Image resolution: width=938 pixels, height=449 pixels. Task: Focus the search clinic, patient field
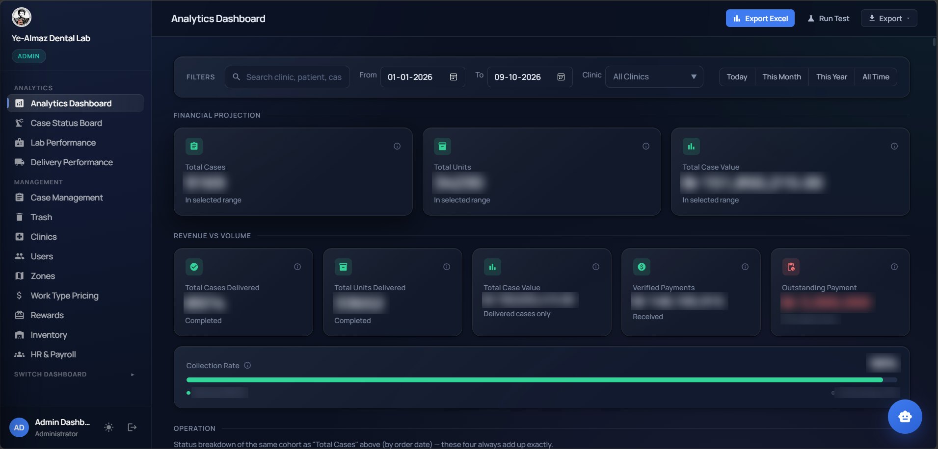[x=287, y=77]
